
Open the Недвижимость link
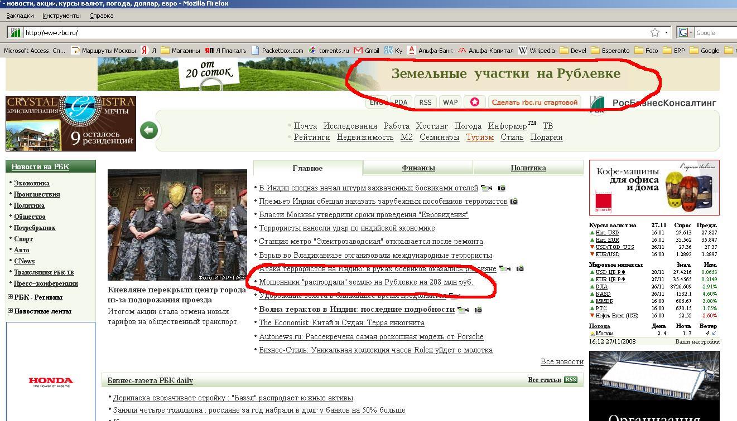[x=365, y=137]
